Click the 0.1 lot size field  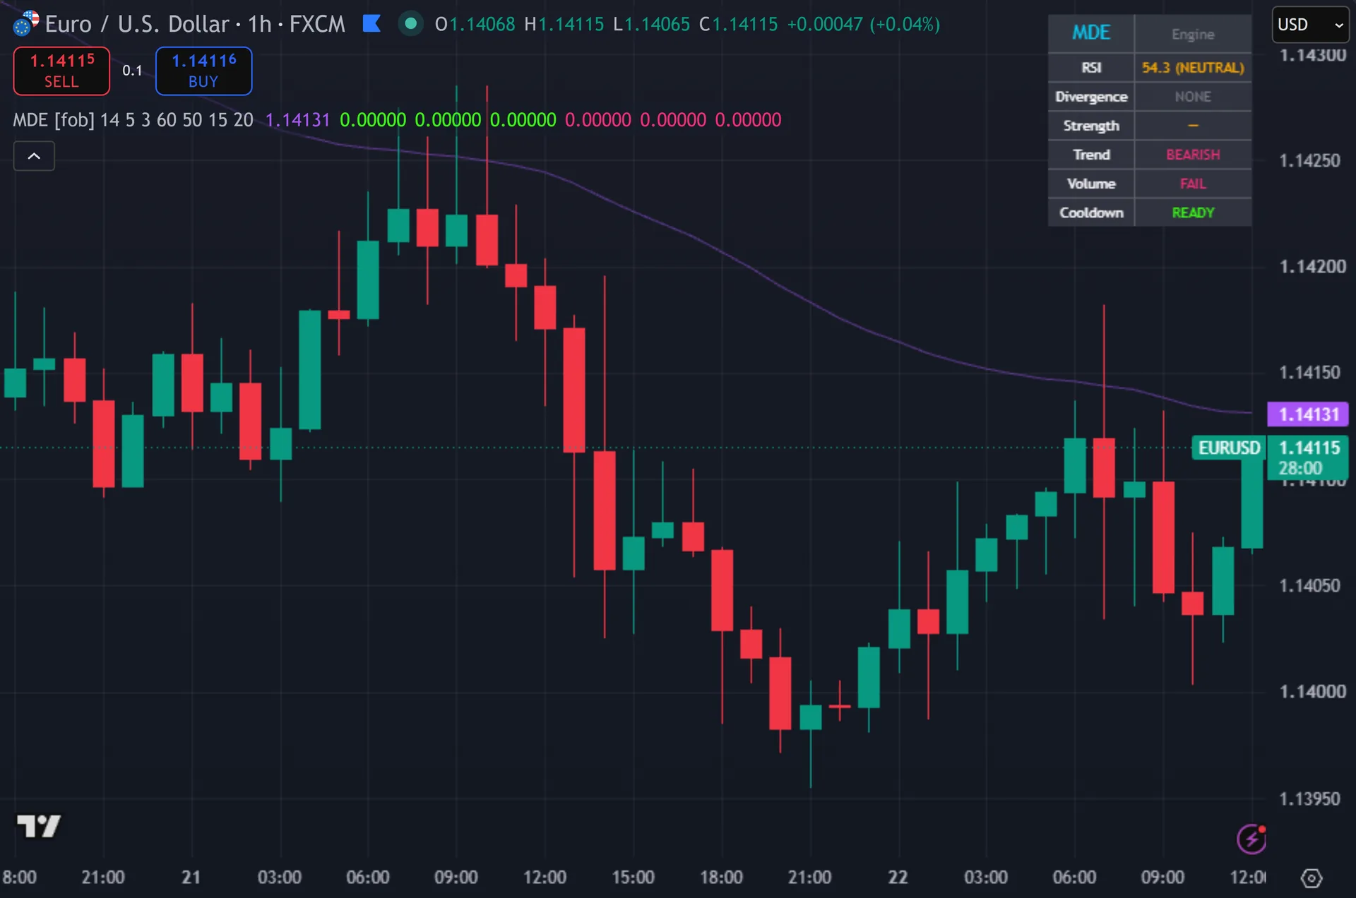coord(132,71)
